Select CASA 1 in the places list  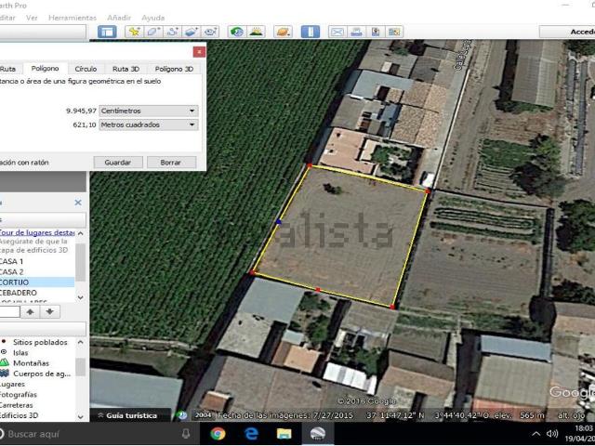pos(13,261)
